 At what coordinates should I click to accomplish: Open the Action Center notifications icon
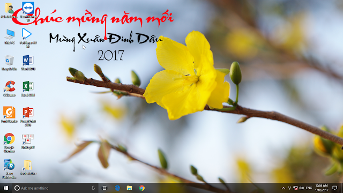(x=334, y=188)
